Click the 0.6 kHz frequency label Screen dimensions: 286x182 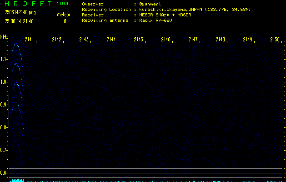point(3,173)
